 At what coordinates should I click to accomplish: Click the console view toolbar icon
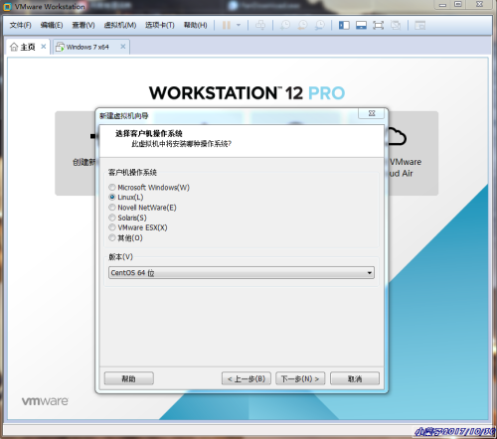pyautogui.click(x=419, y=25)
